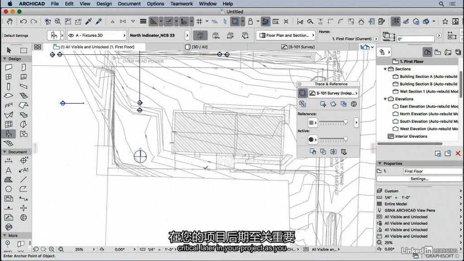Screen dimensions: 464x261
Task: Open North Elevation in Navigator
Action: point(425,114)
